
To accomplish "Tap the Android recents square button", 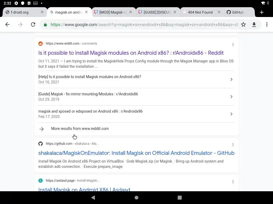I will tap(180, 198).
